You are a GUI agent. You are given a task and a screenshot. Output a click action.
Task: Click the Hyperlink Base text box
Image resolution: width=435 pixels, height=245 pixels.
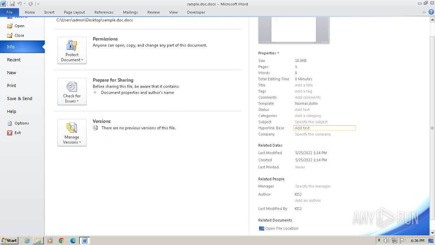tap(324, 128)
